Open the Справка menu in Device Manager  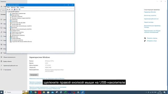[22, 7]
